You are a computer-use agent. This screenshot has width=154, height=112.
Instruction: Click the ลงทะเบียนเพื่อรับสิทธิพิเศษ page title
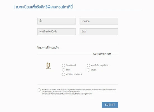tap(44, 7)
